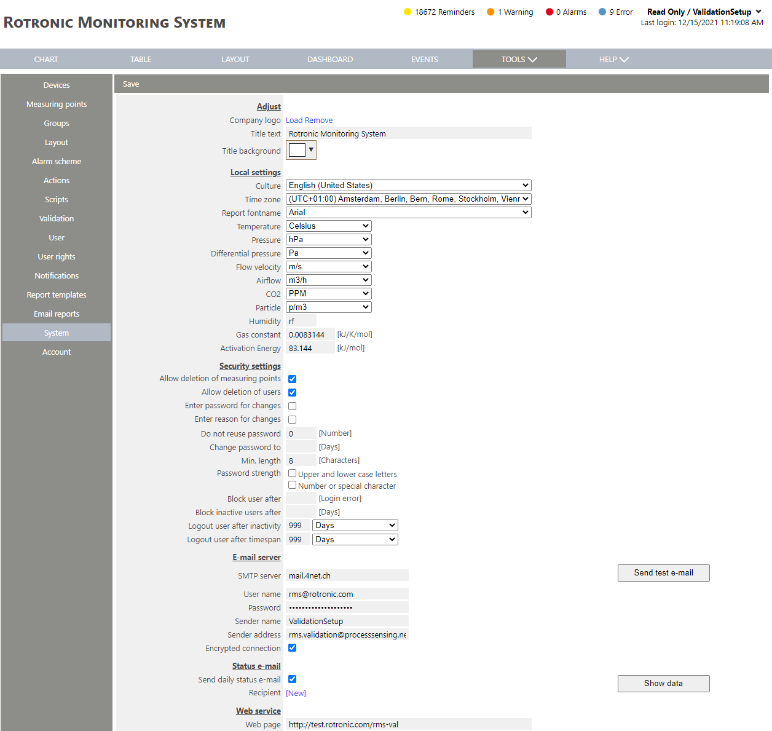Open Email reports in the sidebar
This screenshot has width=772, height=731.
pyautogui.click(x=57, y=314)
